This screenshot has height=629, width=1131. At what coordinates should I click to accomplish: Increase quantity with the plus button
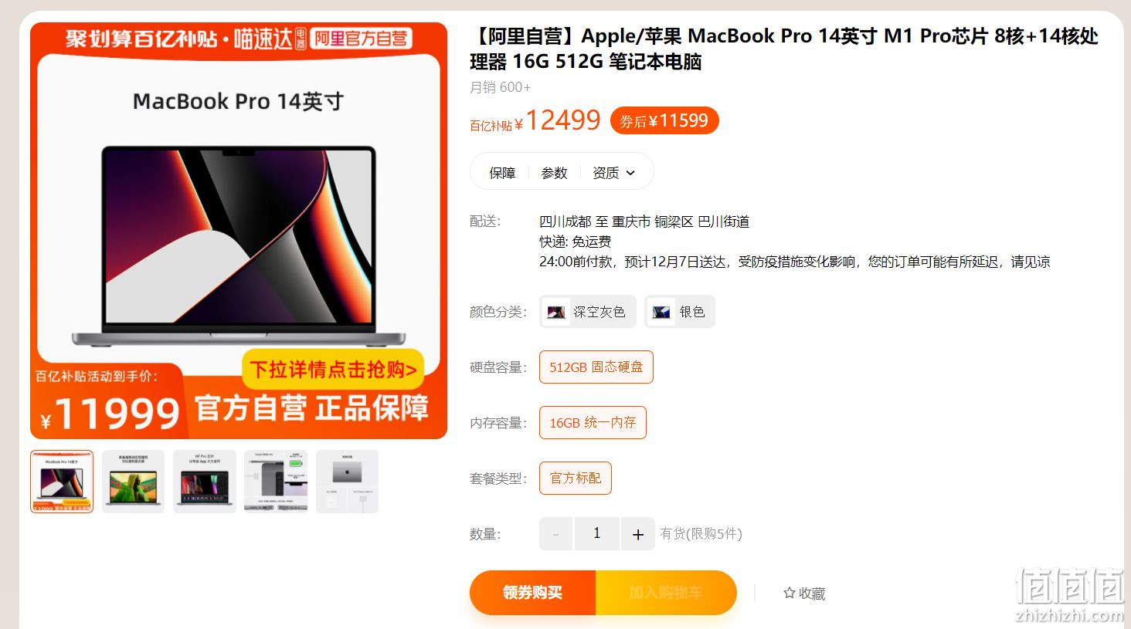(637, 534)
